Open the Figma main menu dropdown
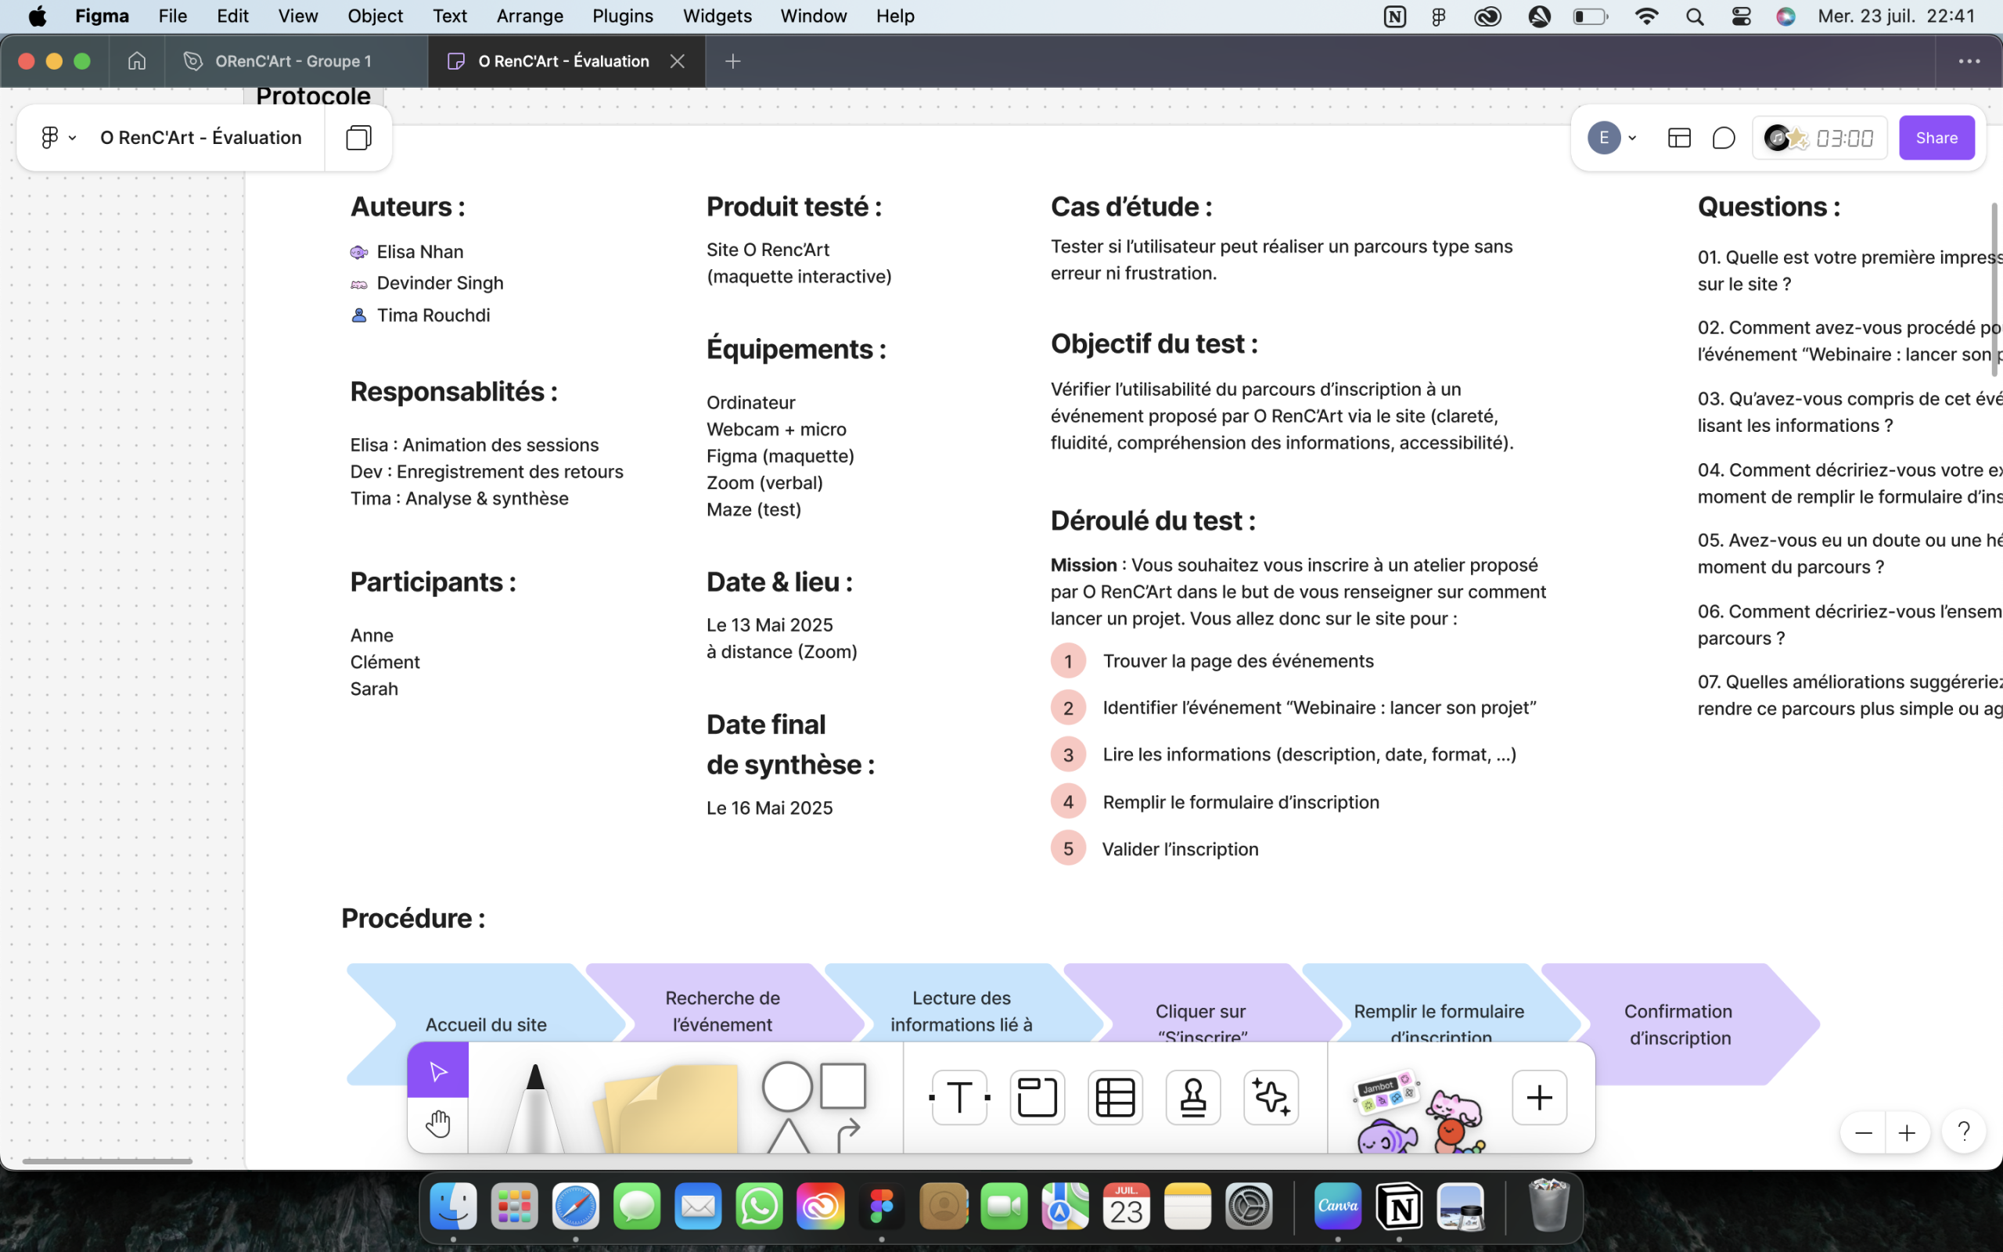 pos(58,138)
